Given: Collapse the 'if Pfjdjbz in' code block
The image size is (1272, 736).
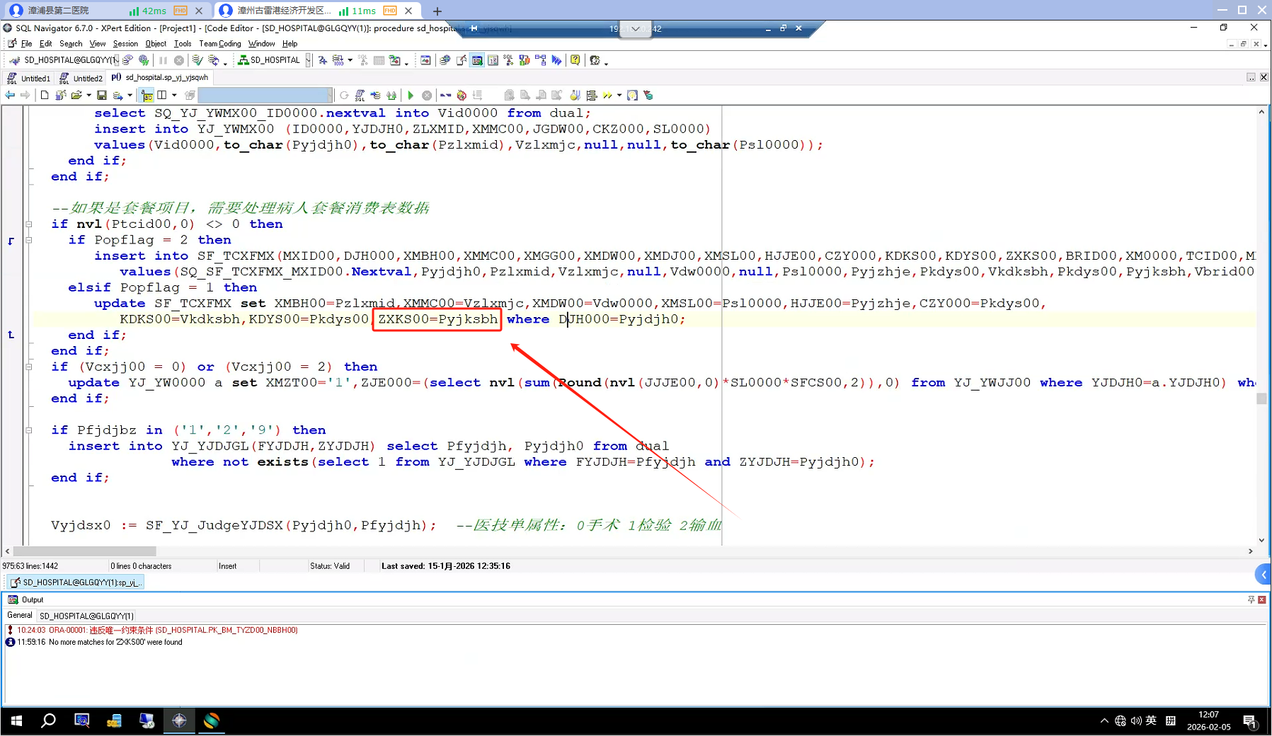Looking at the screenshot, I should coord(29,430).
